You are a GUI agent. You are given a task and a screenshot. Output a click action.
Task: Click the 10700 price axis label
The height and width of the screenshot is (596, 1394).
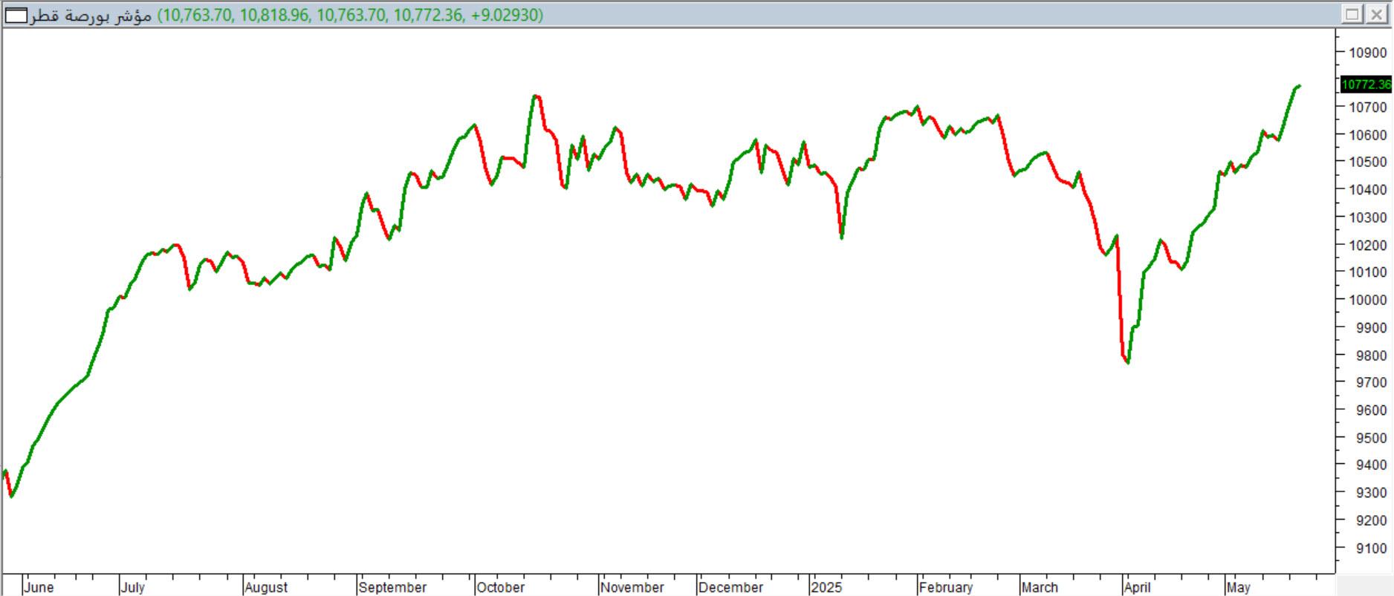(1368, 108)
